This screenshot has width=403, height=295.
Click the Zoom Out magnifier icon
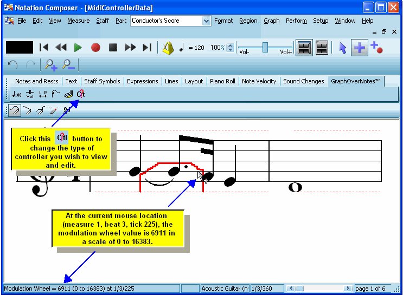tap(69, 65)
